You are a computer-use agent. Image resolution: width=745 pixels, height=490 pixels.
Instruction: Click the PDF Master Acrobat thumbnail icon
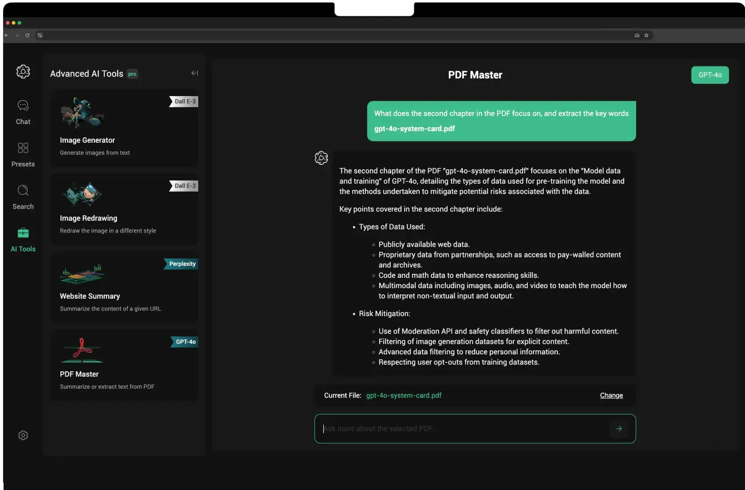click(82, 350)
